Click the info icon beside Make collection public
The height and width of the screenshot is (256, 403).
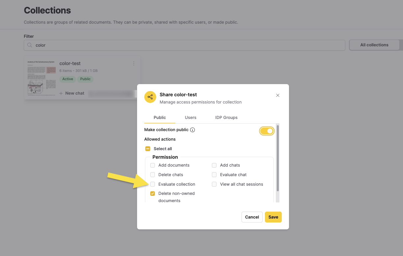pyautogui.click(x=192, y=130)
